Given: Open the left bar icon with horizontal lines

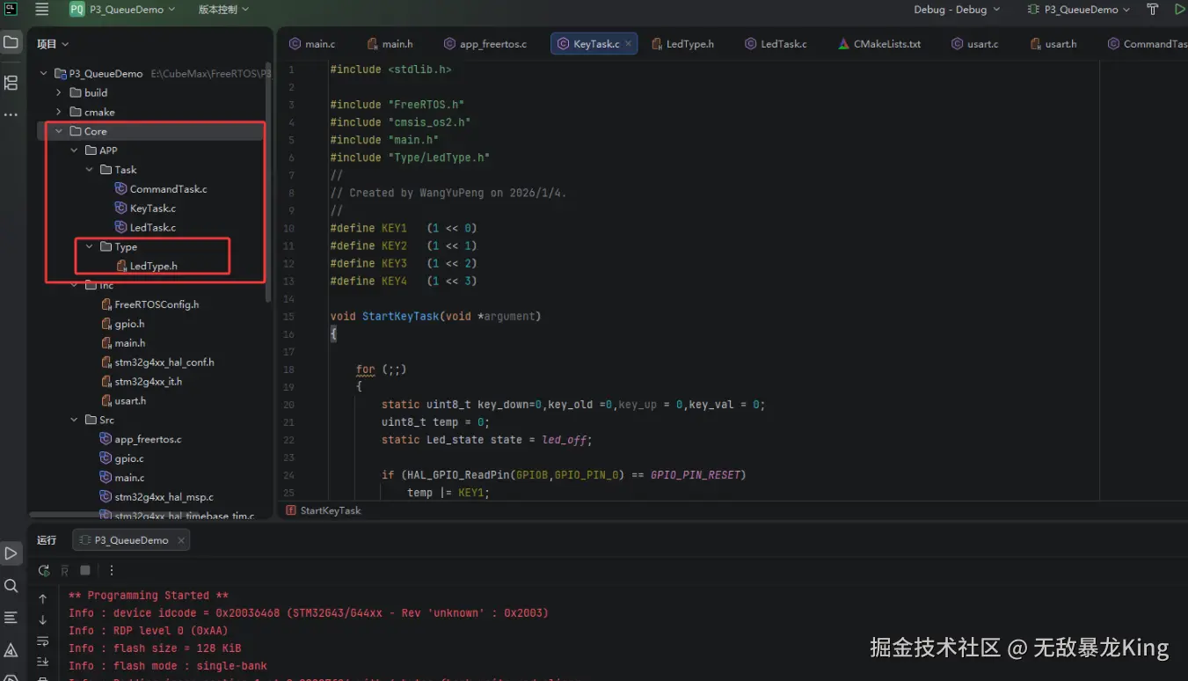Looking at the screenshot, I should pyautogui.click(x=11, y=618).
